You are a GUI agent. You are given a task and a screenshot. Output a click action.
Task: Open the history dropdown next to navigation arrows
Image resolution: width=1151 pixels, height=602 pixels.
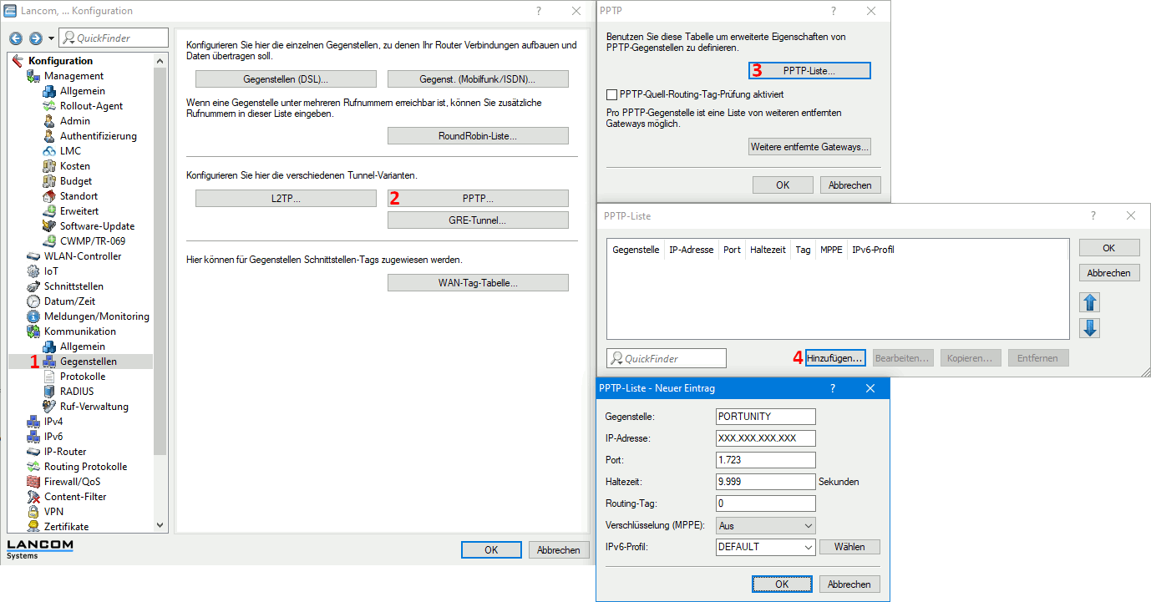click(51, 38)
